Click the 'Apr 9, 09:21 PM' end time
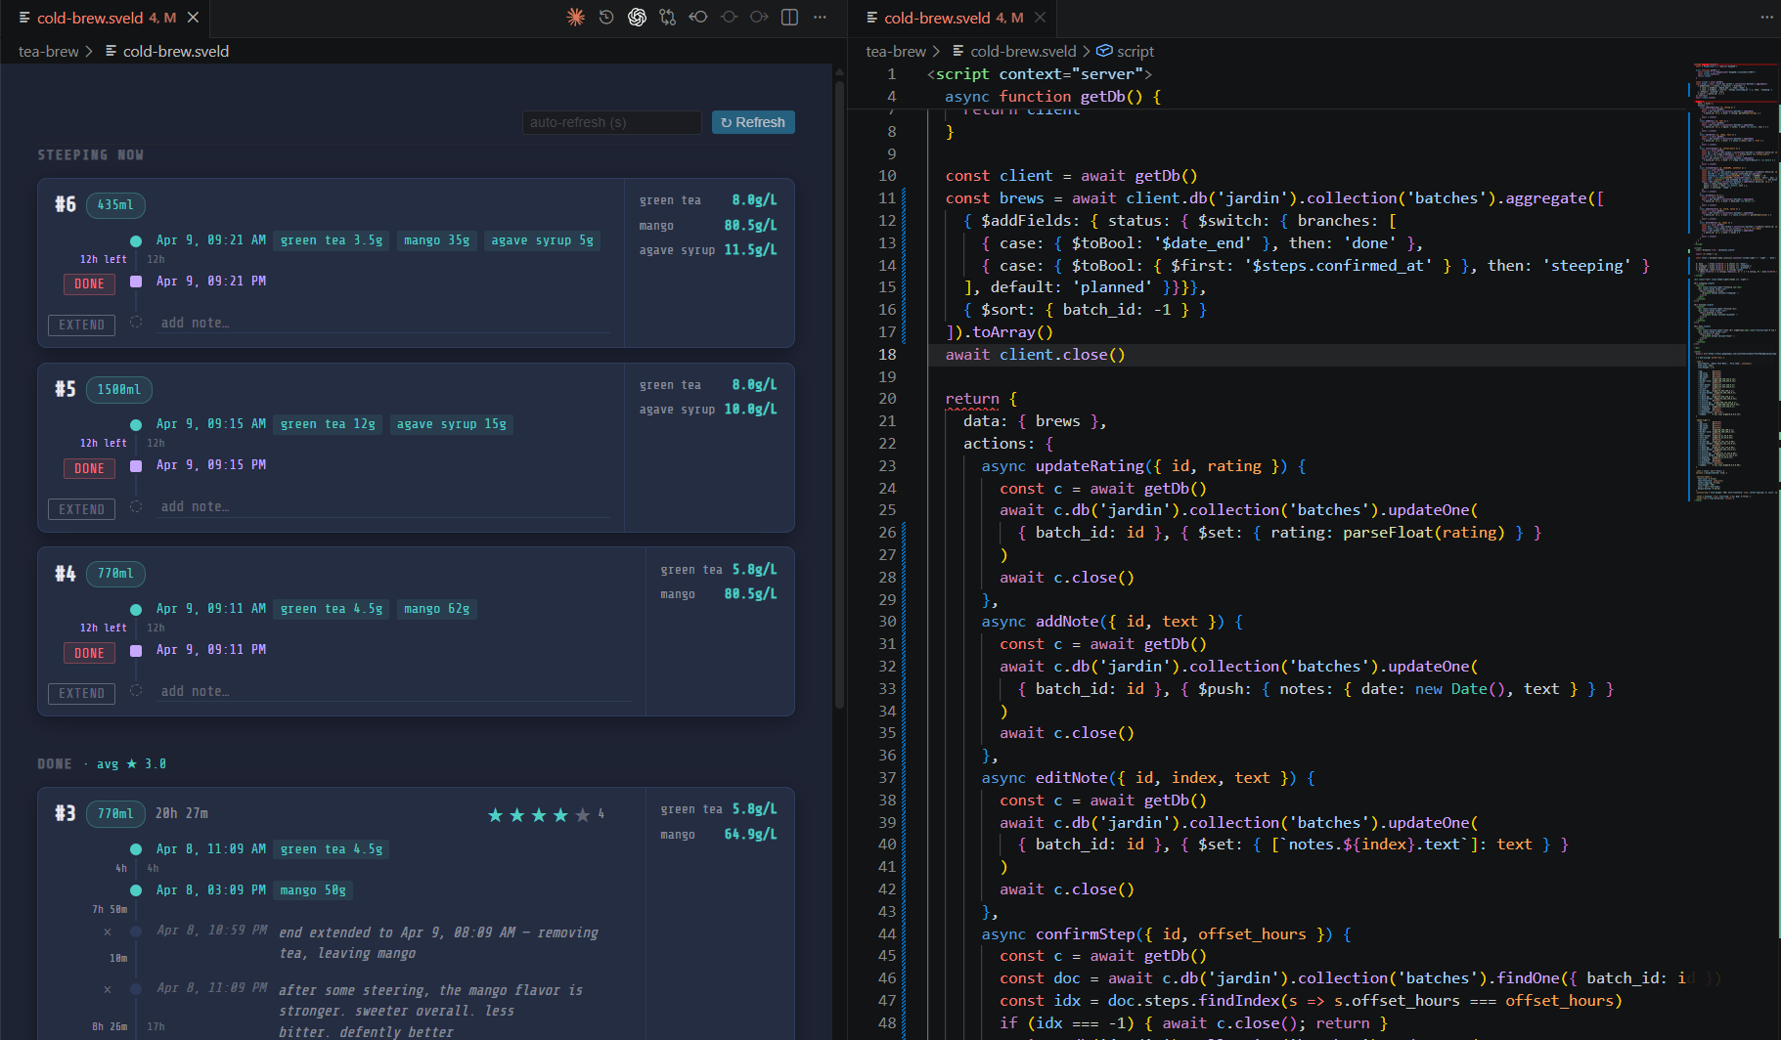The width and height of the screenshot is (1781, 1040). 211,282
